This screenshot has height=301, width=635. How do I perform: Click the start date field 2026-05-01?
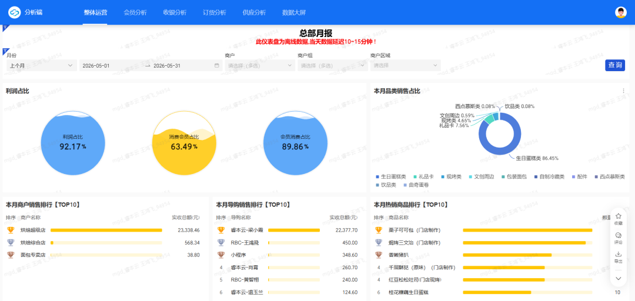click(96, 65)
